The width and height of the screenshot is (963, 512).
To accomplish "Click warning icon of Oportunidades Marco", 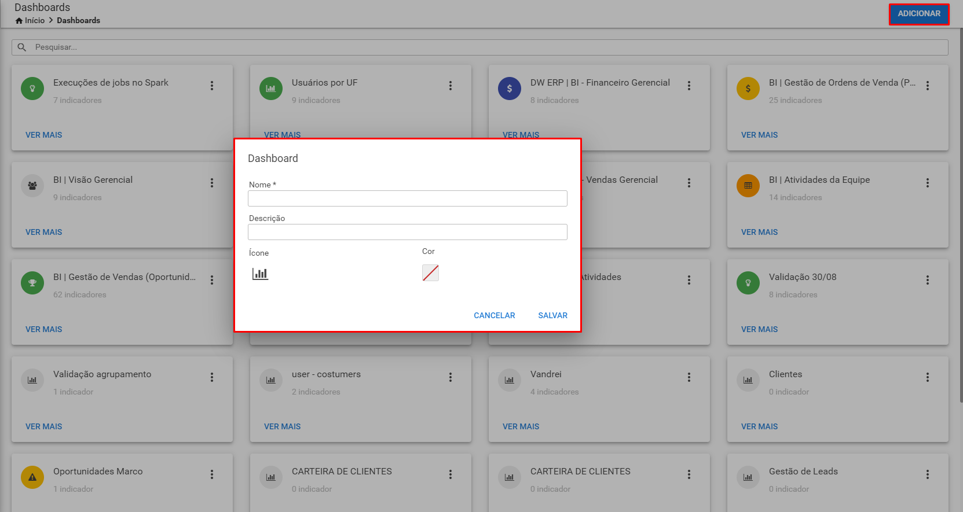I will click(32, 477).
